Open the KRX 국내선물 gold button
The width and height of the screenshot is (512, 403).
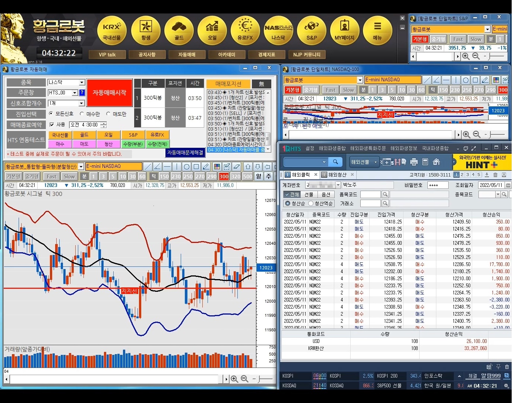pyautogui.click(x=112, y=31)
